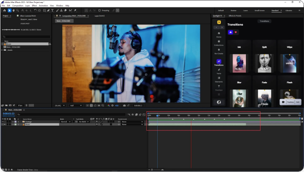Screen dimensions: 304x172
Task: Open Elements in Spotlight FX sidebar
Action: pos(219,79)
